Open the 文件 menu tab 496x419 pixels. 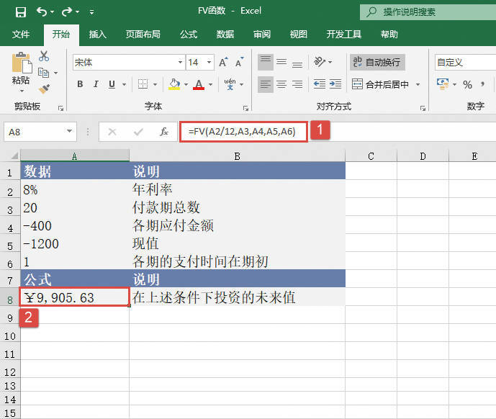click(21, 34)
